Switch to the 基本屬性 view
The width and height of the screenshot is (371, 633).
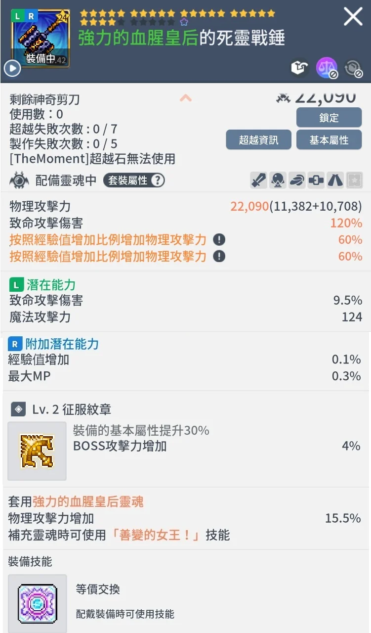[329, 140]
